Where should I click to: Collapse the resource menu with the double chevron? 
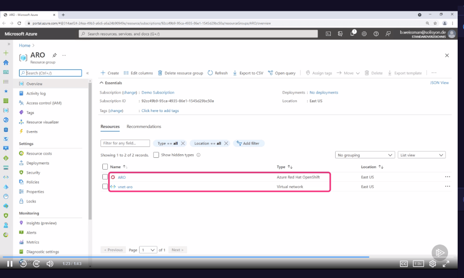[87, 73]
